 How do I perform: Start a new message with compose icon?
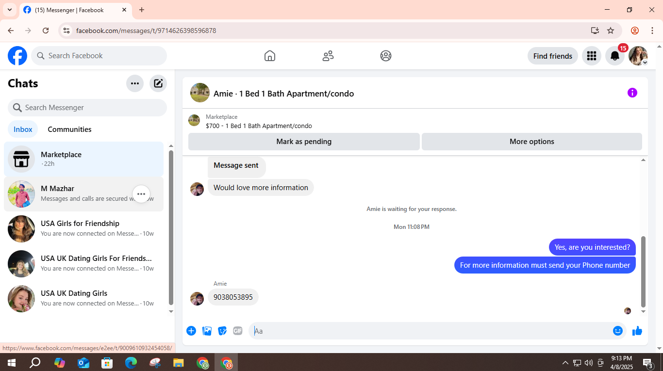[158, 83]
